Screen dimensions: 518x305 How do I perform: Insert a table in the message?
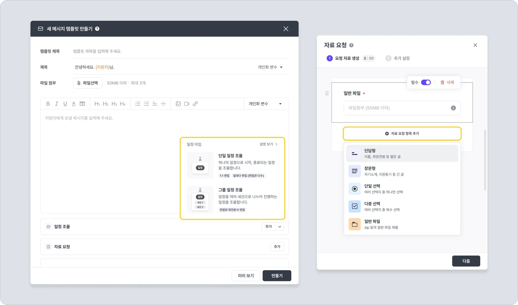pyautogui.click(x=82, y=104)
